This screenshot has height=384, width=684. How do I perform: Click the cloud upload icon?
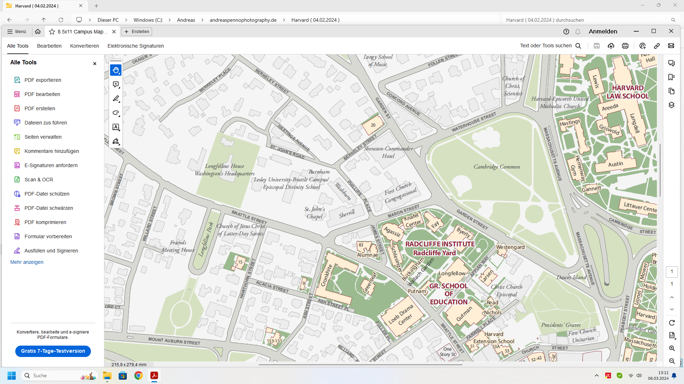click(611, 46)
